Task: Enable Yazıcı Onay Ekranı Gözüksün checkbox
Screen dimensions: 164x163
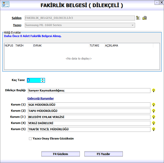Action: 30,139
